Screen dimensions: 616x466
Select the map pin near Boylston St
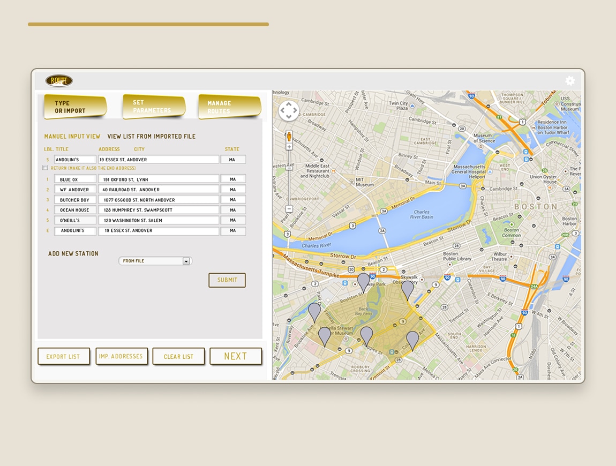tap(363, 283)
